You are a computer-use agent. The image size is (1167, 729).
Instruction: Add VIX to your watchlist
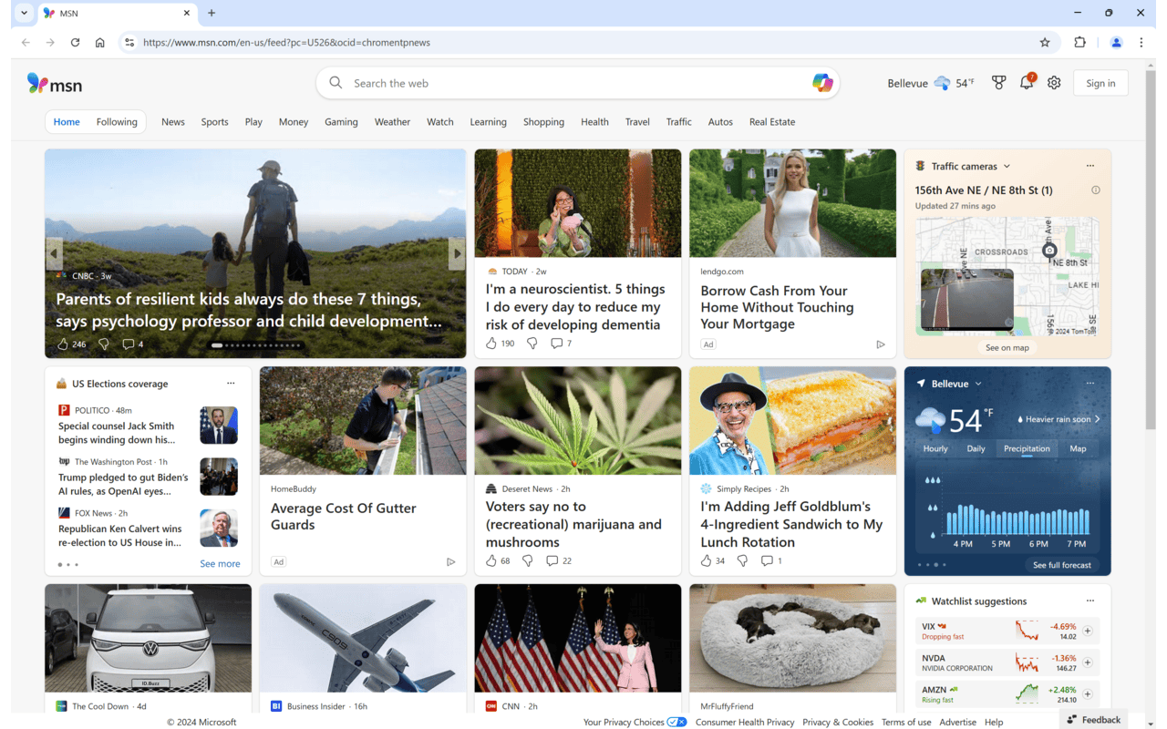pos(1087,630)
